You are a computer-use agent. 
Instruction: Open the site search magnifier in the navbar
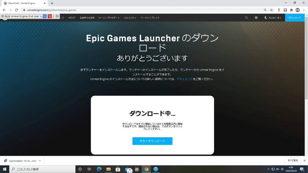[246, 18]
